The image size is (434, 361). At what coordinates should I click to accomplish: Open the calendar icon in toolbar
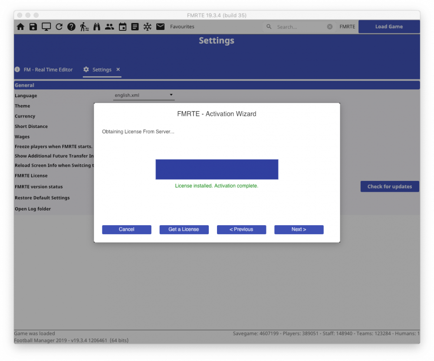[122, 27]
